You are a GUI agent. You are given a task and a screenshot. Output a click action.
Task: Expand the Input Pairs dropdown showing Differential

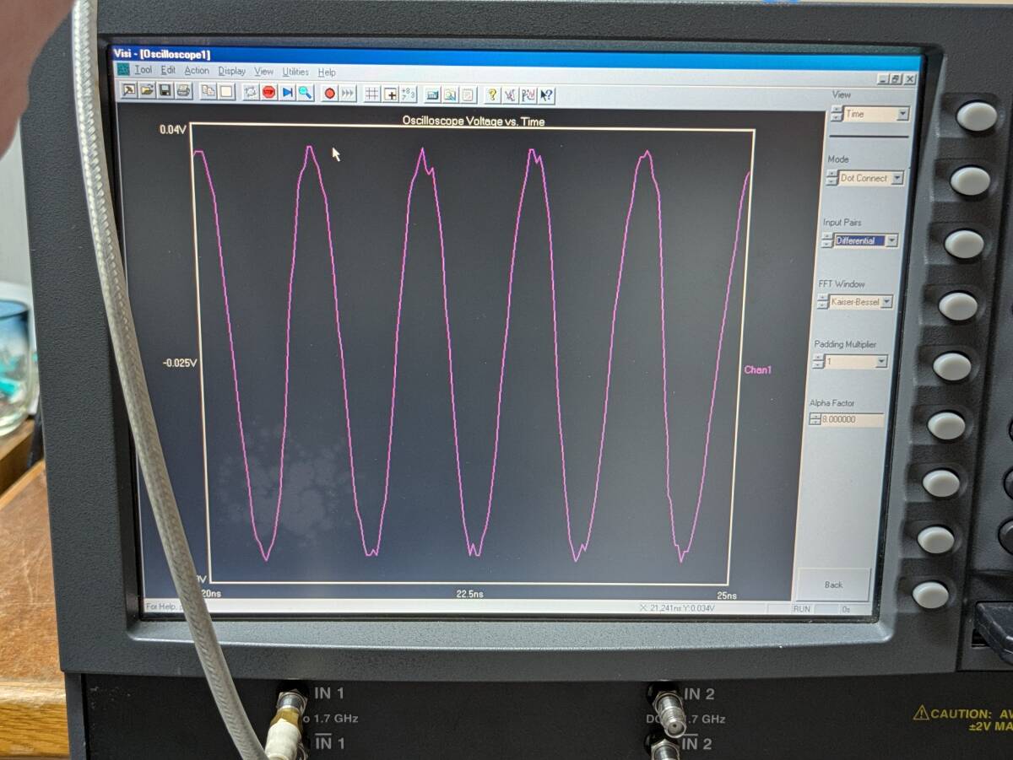[x=891, y=240]
